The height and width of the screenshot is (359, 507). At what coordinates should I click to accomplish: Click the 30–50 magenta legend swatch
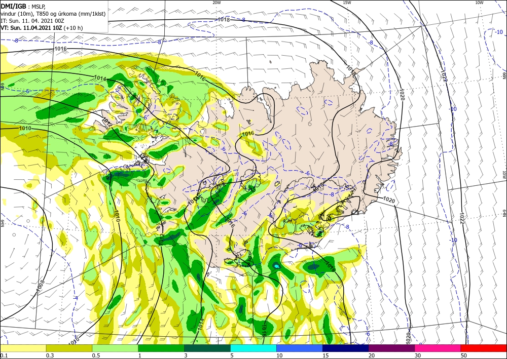tap(438, 348)
